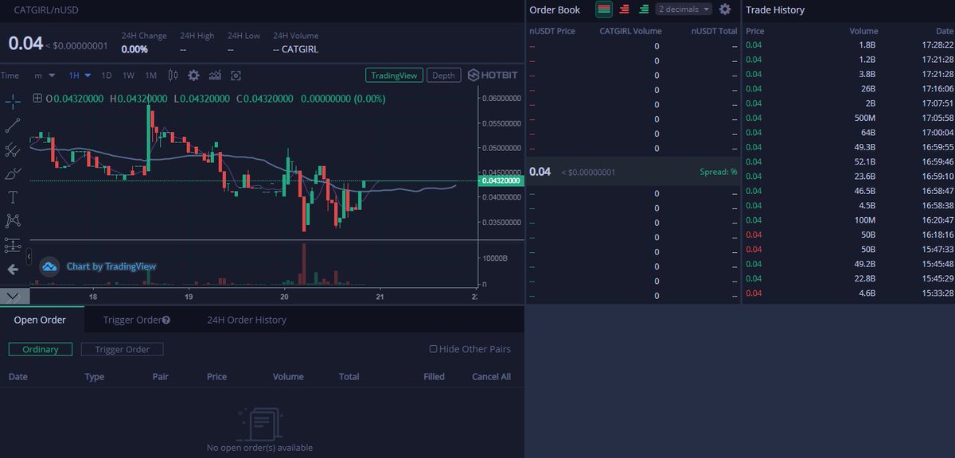Click the Trade History Volume column header
This screenshot has width=955, height=458.
863,31
